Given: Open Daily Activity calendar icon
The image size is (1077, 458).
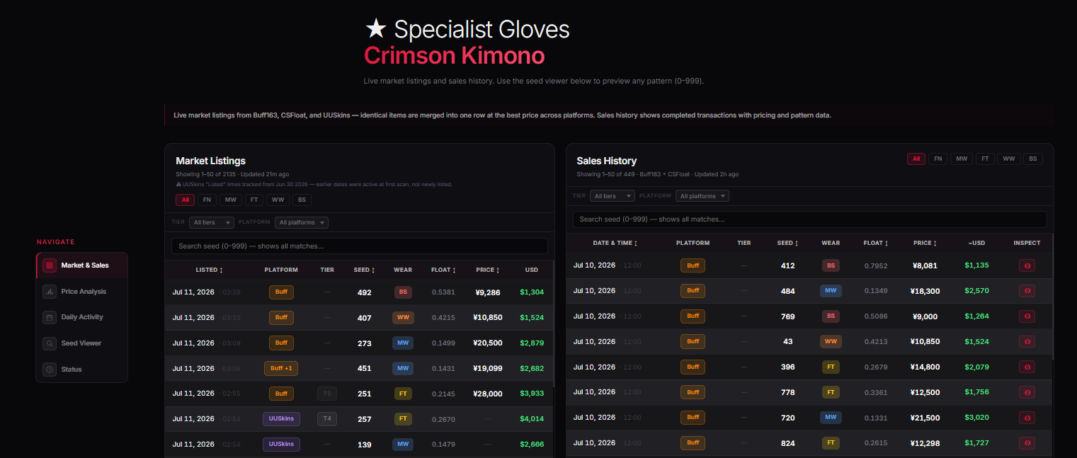Looking at the screenshot, I should click(x=49, y=317).
